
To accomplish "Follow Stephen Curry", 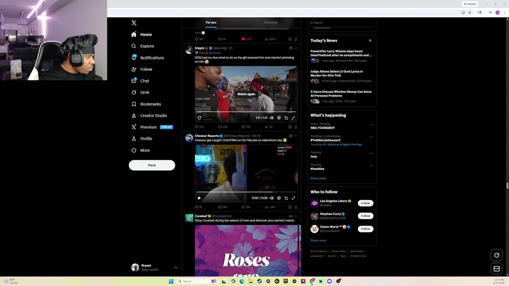I will pyautogui.click(x=365, y=216).
